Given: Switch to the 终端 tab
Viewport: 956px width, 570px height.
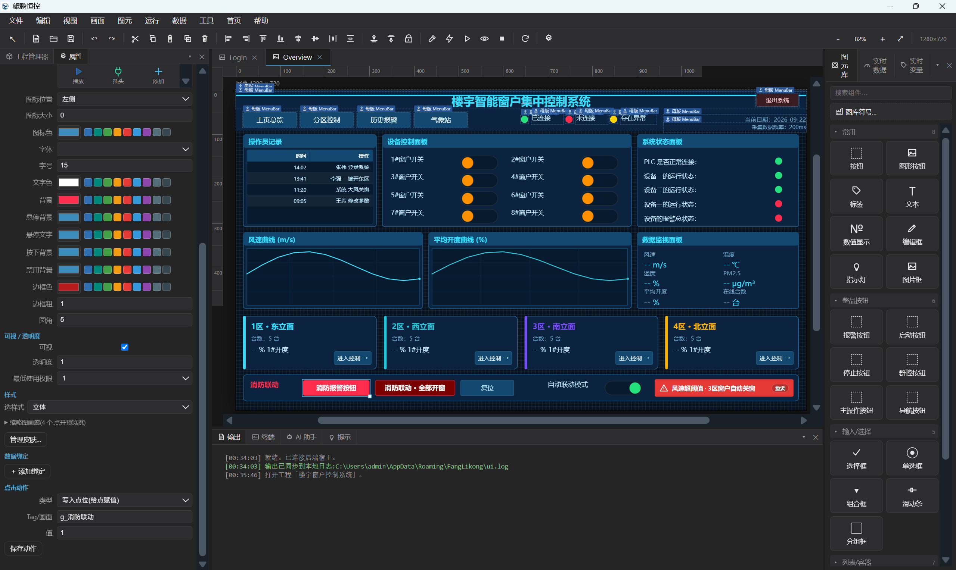Looking at the screenshot, I should click(x=264, y=437).
